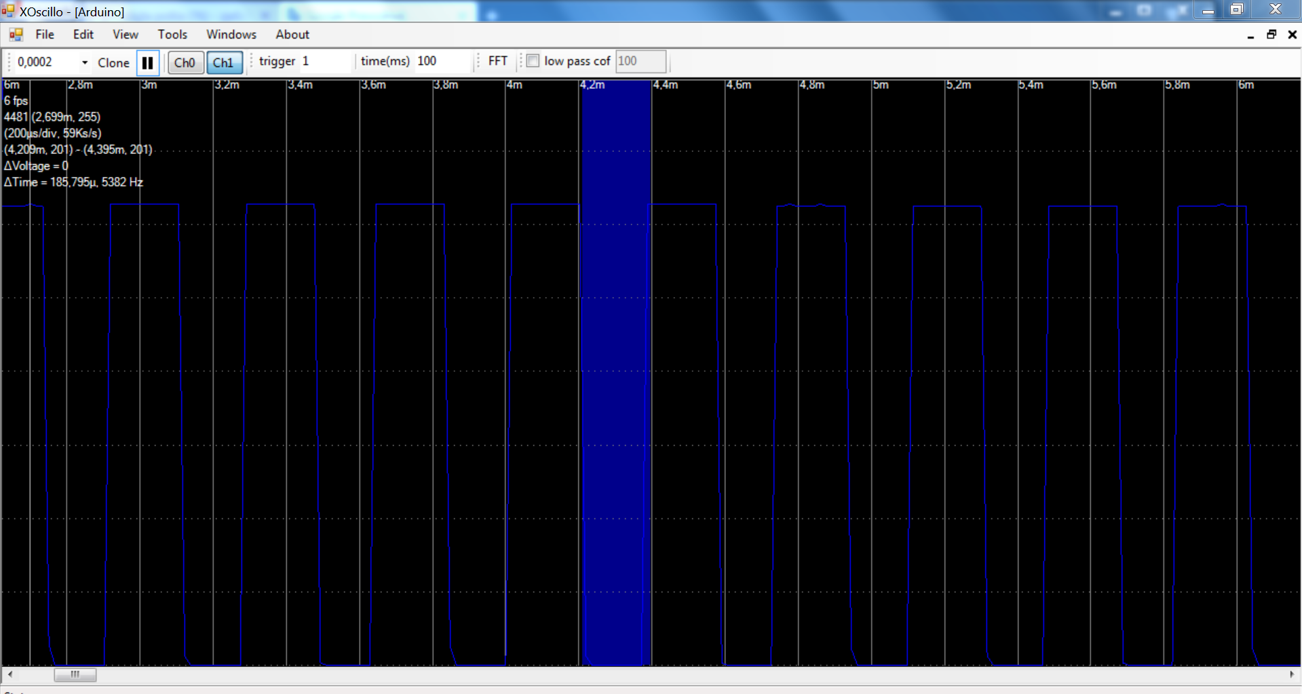Toggle channel Ch0 display

click(x=185, y=62)
